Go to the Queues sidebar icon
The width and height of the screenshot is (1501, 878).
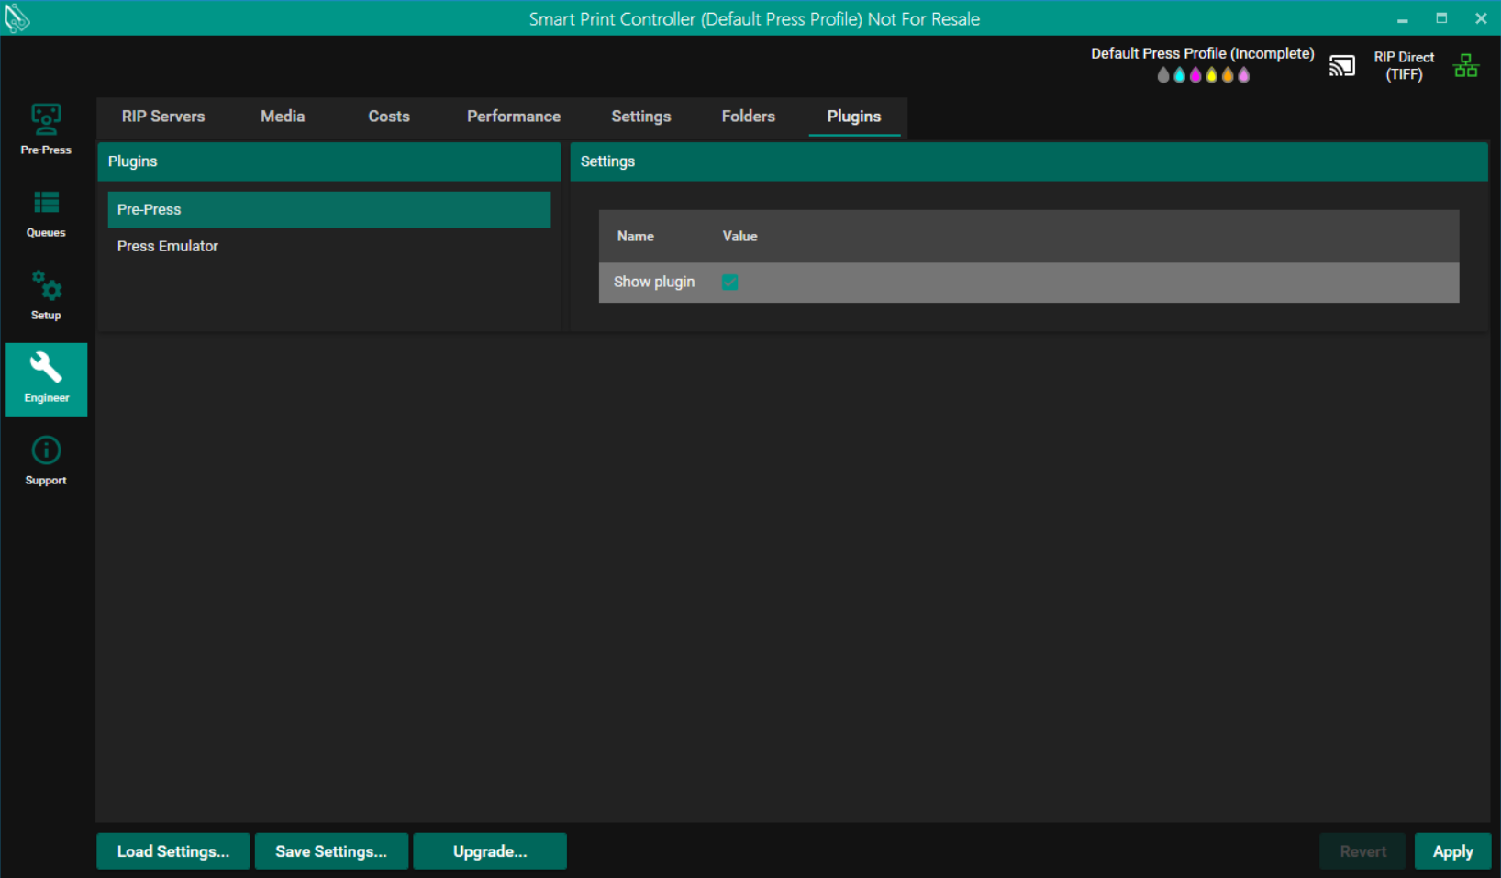(46, 213)
